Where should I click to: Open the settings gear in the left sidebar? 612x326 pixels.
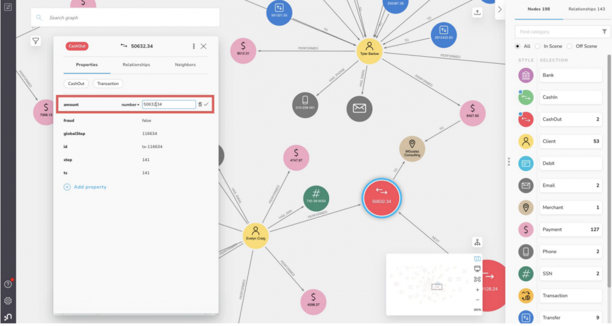pos(8,301)
